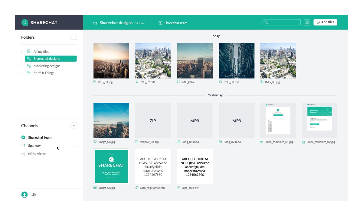This screenshot has width=363, height=216.
Task: Open Gijs user profile
Action: [x=29, y=195]
